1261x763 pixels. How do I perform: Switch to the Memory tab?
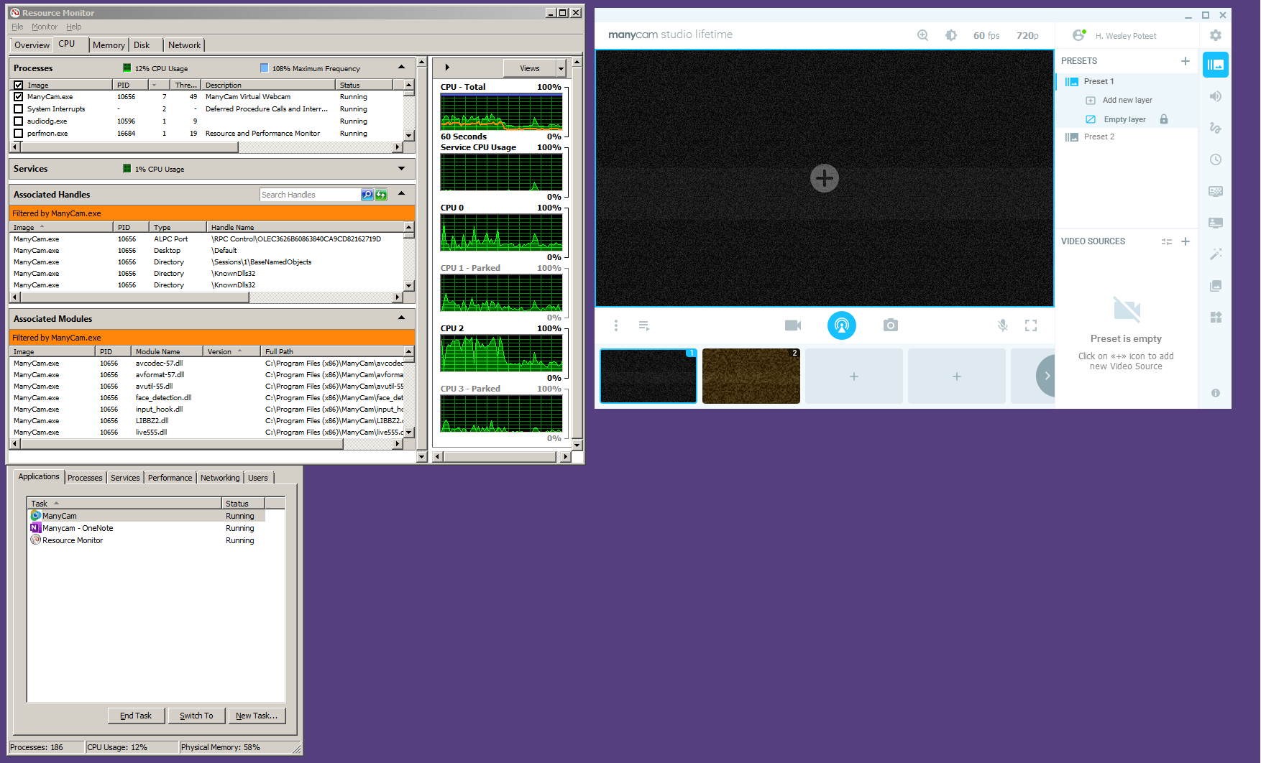(109, 45)
